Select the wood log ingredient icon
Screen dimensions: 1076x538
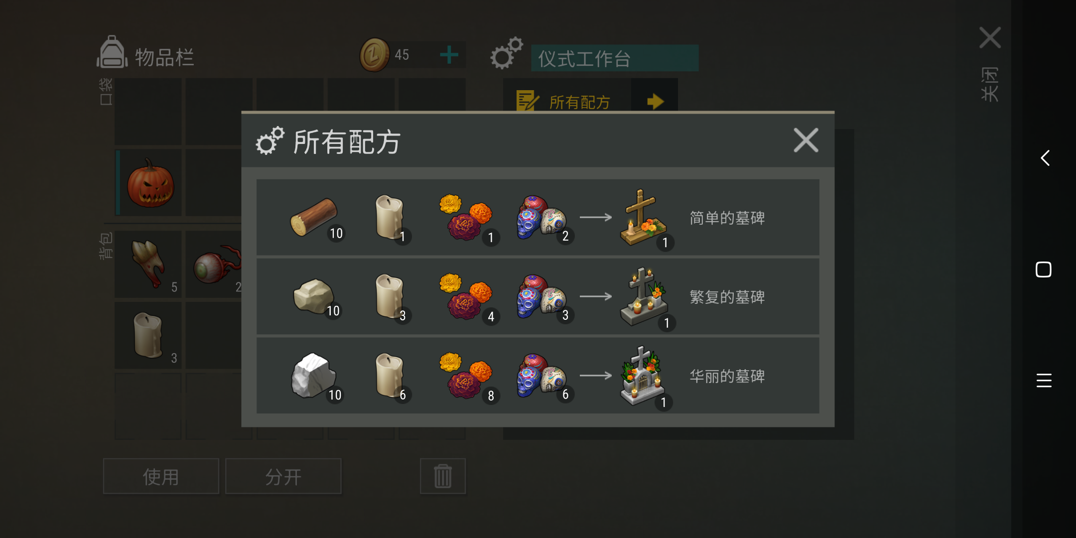pyautogui.click(x=314, y=218)
